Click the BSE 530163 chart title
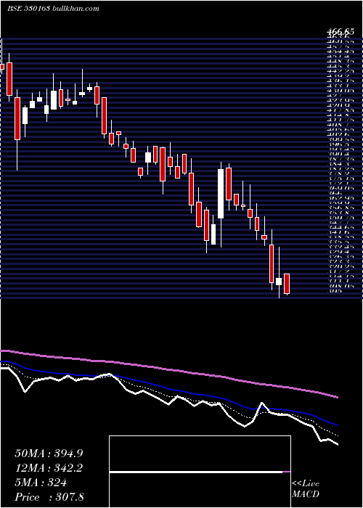This screenshot has height=508, width=363. pyautogui.click(x=53, y=9)
